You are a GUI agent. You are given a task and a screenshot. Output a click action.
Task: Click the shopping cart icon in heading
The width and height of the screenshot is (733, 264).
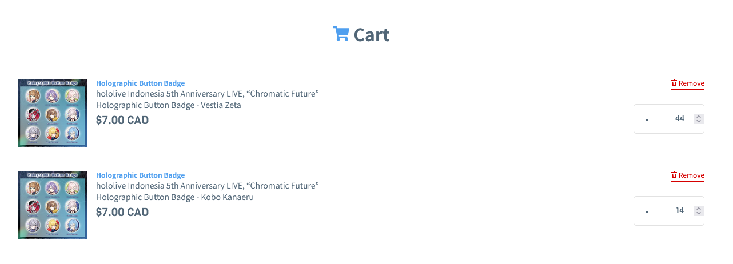pyautogui.click(x=341, y=34)
